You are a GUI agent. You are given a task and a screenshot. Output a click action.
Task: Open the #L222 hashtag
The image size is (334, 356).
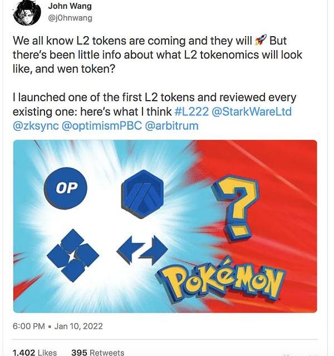pos(191,111)
